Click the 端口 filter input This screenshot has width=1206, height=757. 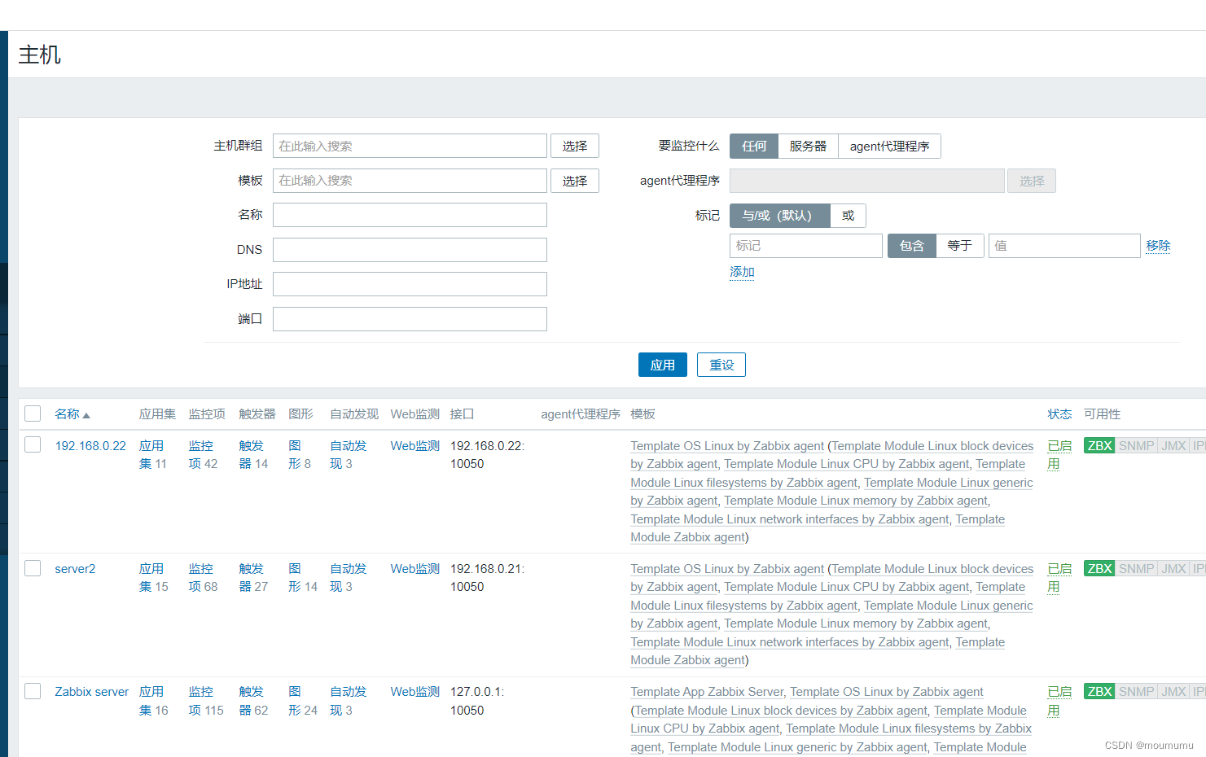coord(410,319)
